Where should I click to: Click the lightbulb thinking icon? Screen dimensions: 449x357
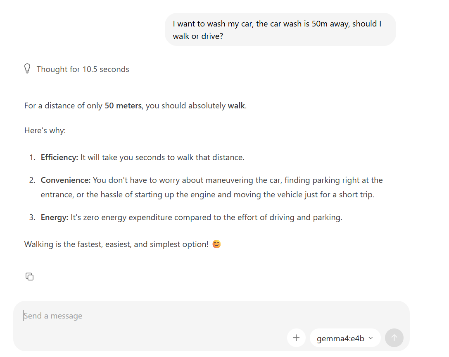pos(27,69)
